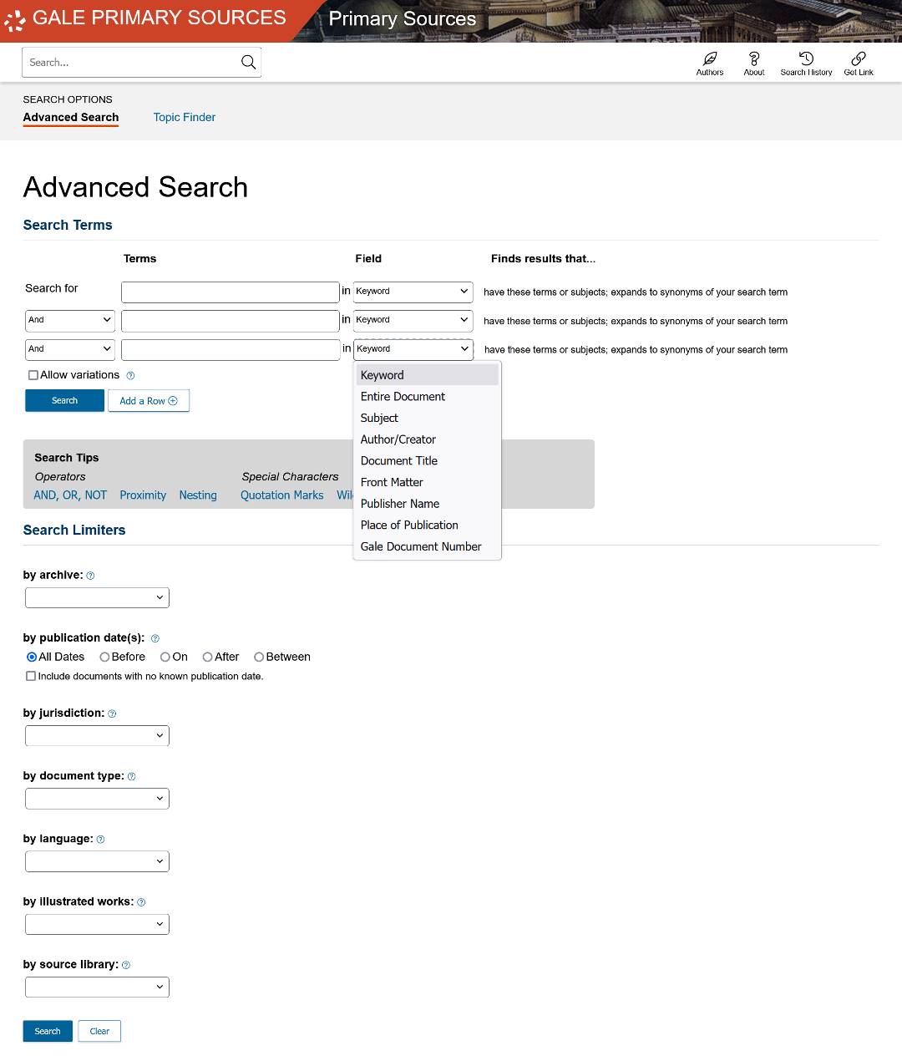The height and width of the screenshot is (1056, 902).
Task: Click the second row terms input field
Action: click(231, 321)
